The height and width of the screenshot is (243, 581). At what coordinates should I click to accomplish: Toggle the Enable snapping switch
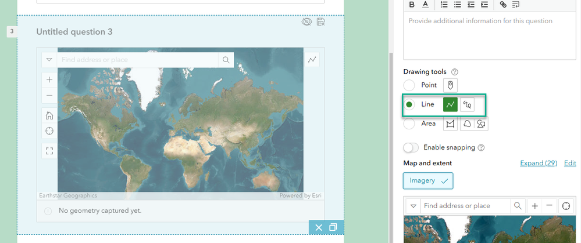[411, 148]
